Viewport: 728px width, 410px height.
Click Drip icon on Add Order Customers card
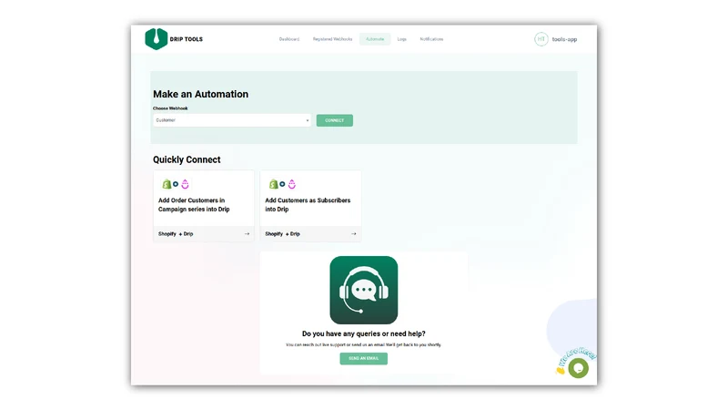click(x=185, y=184)
